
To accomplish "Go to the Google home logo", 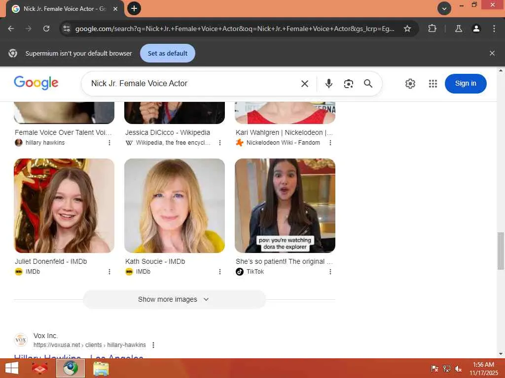I will (36, 83).
